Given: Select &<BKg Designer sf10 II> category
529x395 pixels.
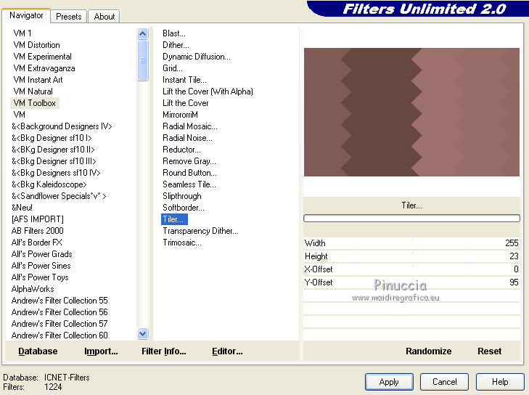Looking at the screenshot, I should [x=53, y=150].
